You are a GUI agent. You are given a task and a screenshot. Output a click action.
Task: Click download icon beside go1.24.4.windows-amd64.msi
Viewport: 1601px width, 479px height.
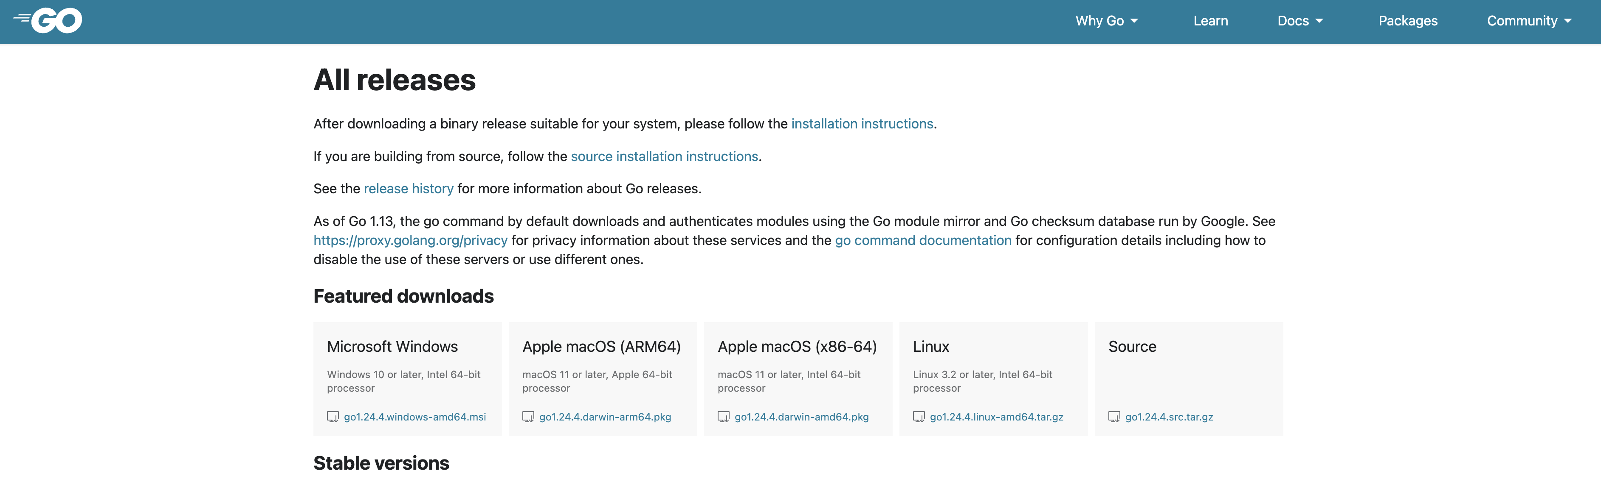coord(333,417)
